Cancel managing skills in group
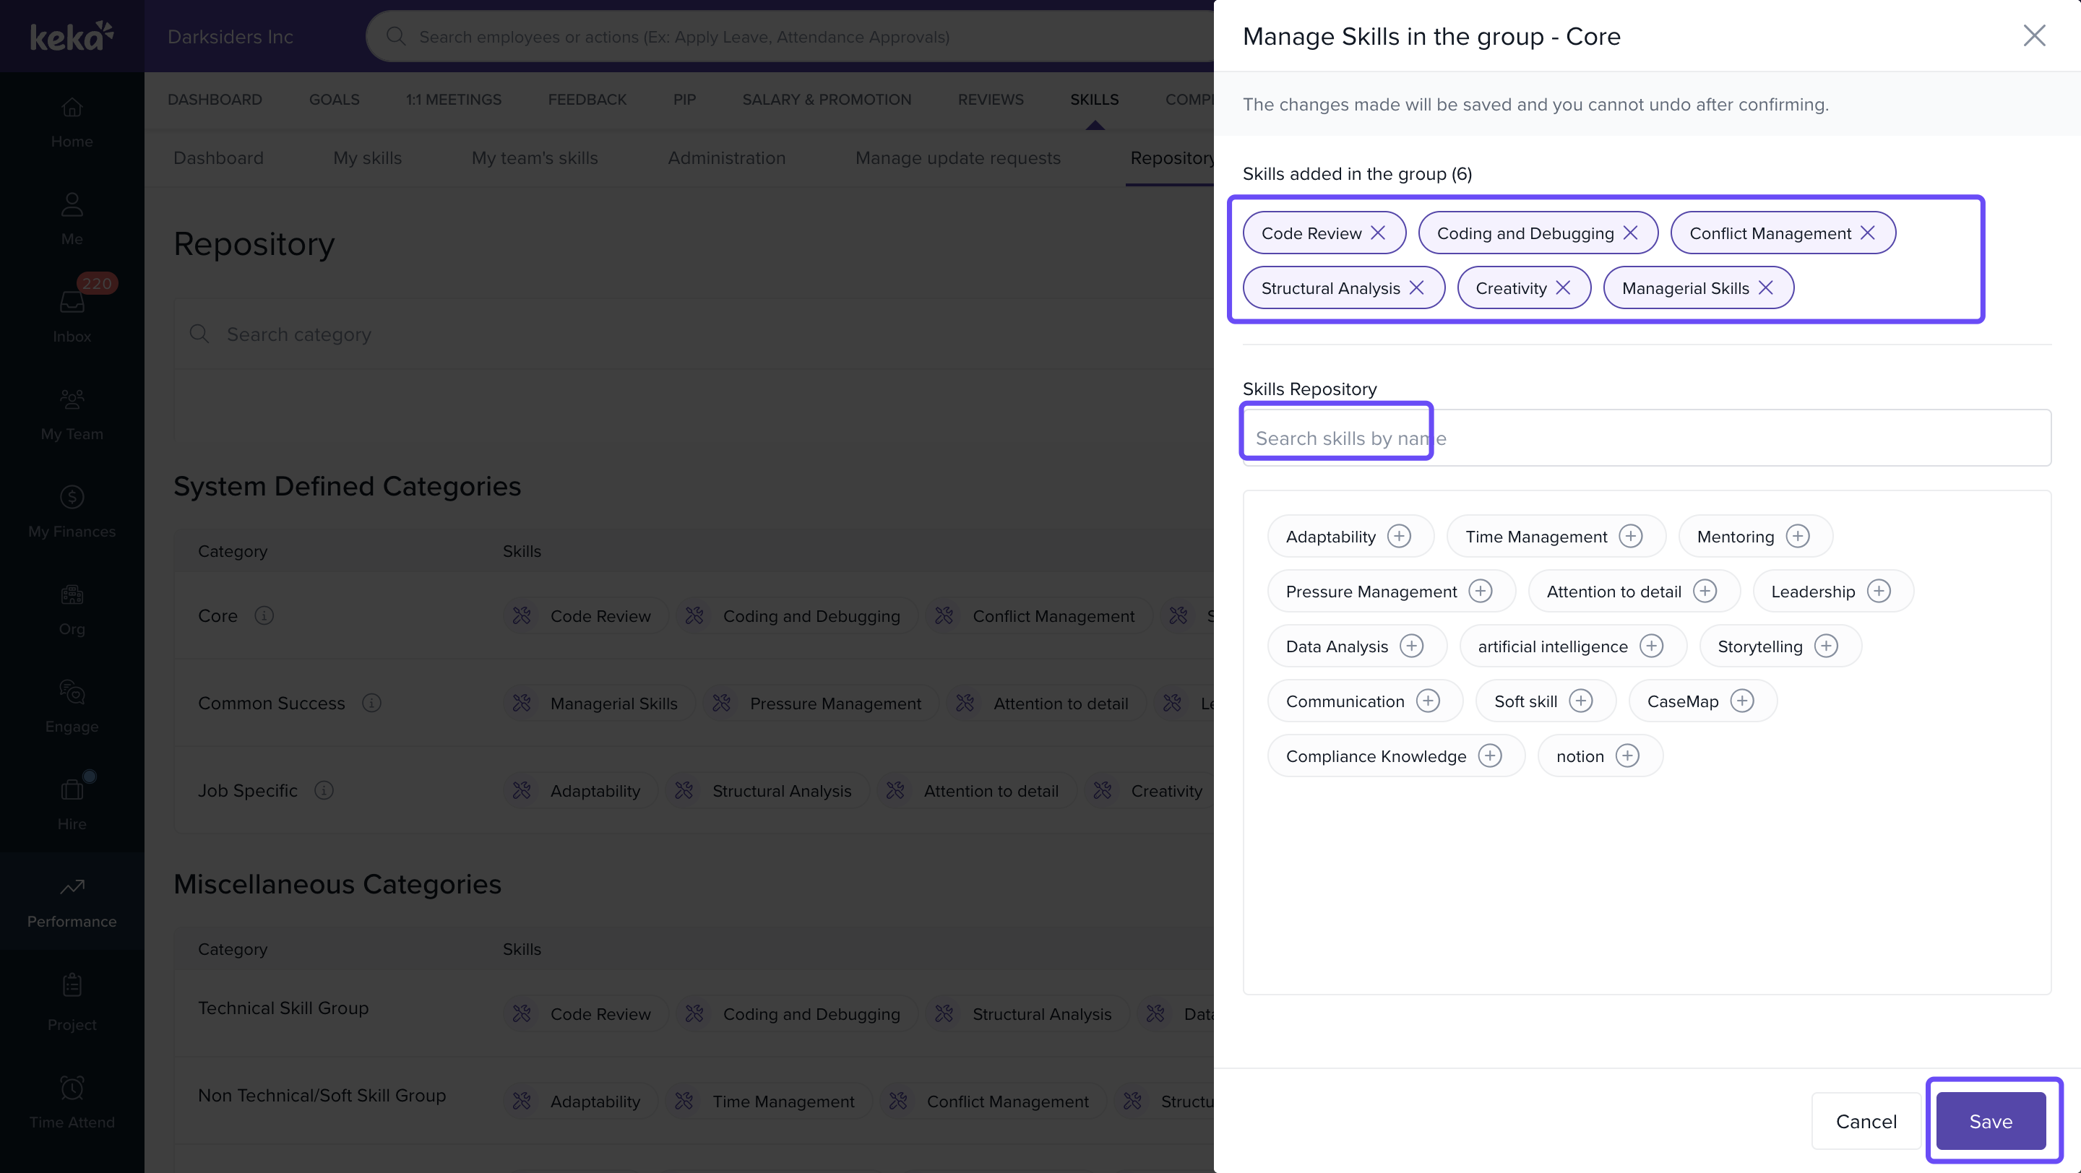 pyautogui.click(x=1865, y=1121)
